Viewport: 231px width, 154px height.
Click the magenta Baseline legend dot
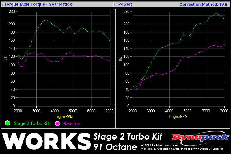click(x=58, y=123)
